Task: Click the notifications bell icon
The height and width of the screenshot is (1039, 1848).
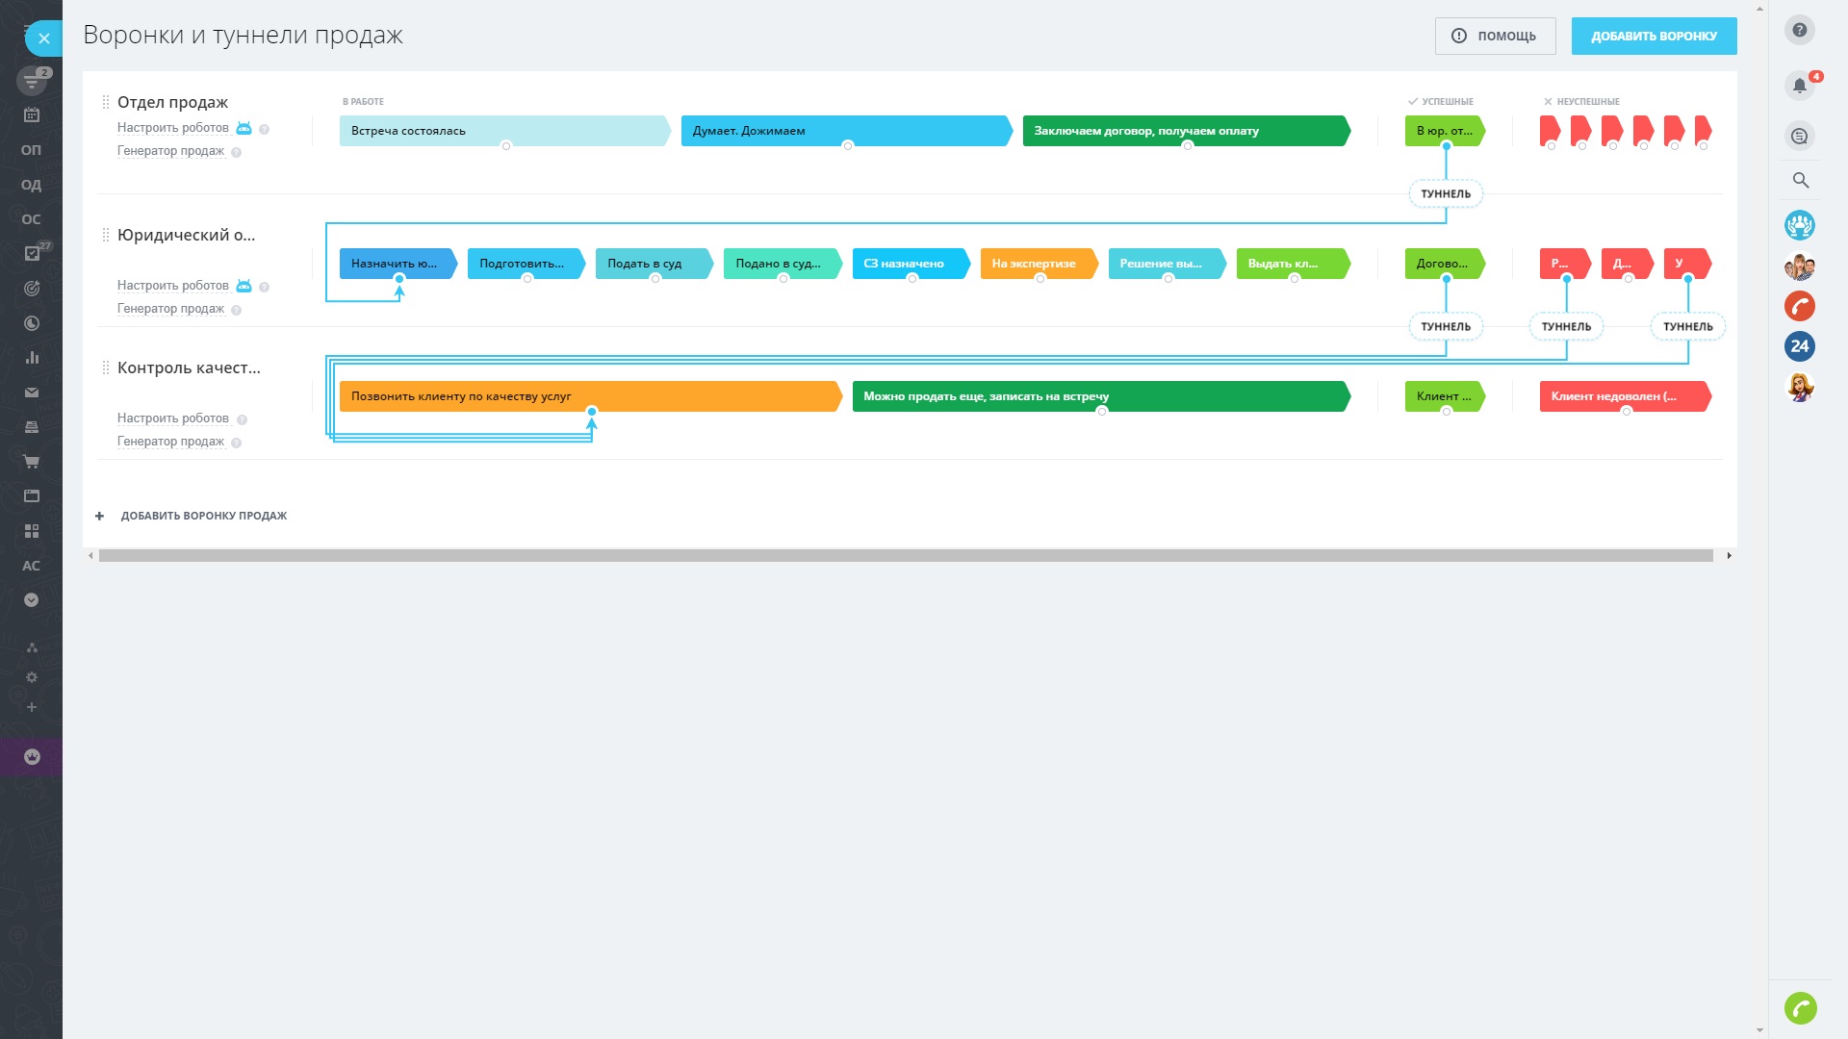Action: 1799,86
